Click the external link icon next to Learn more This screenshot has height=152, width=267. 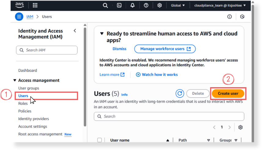tap(123, 75)
